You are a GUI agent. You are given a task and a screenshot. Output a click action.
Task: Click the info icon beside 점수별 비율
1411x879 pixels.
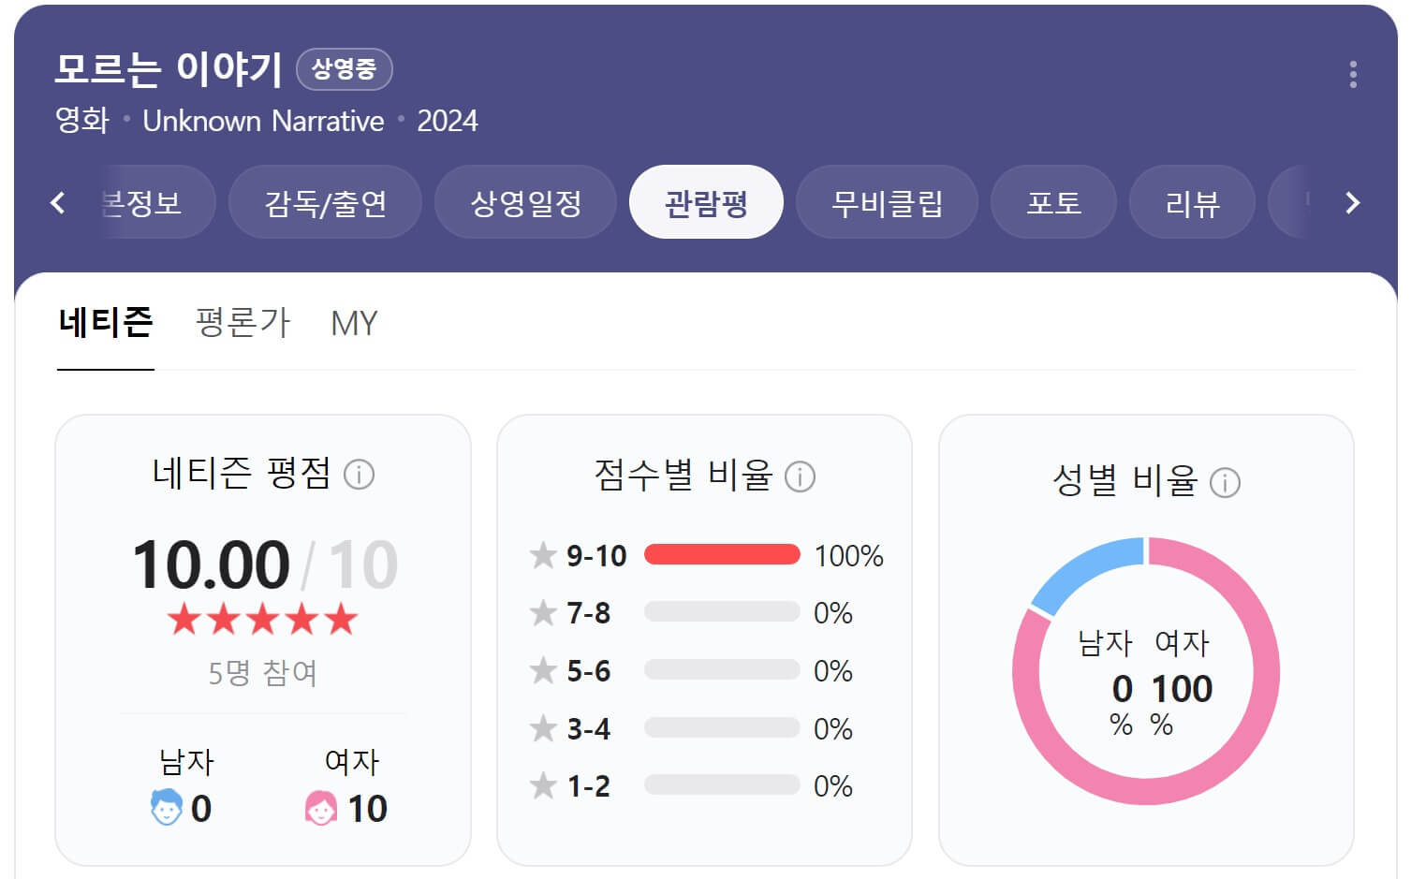[800, 478]
